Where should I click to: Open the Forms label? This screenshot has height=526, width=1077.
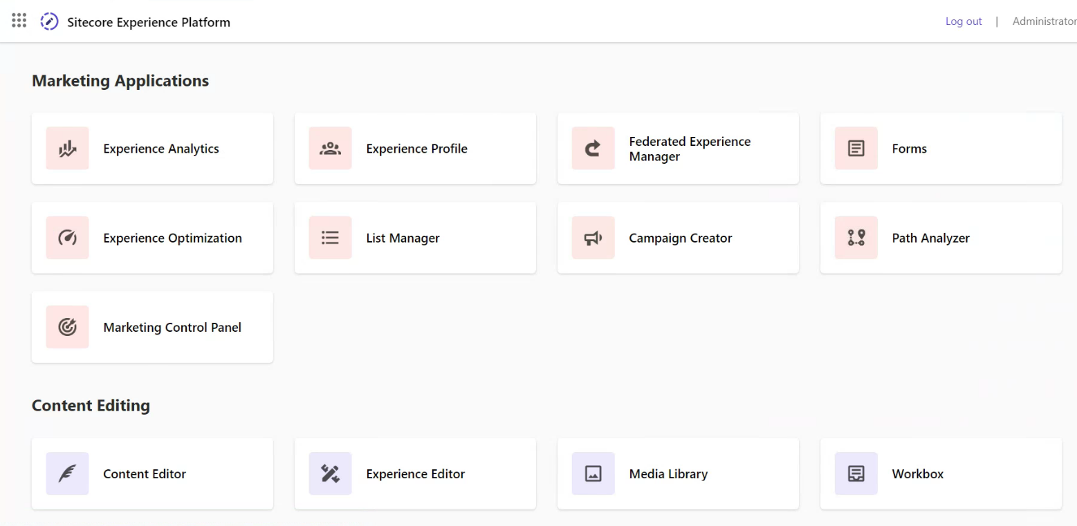point(909,149)
